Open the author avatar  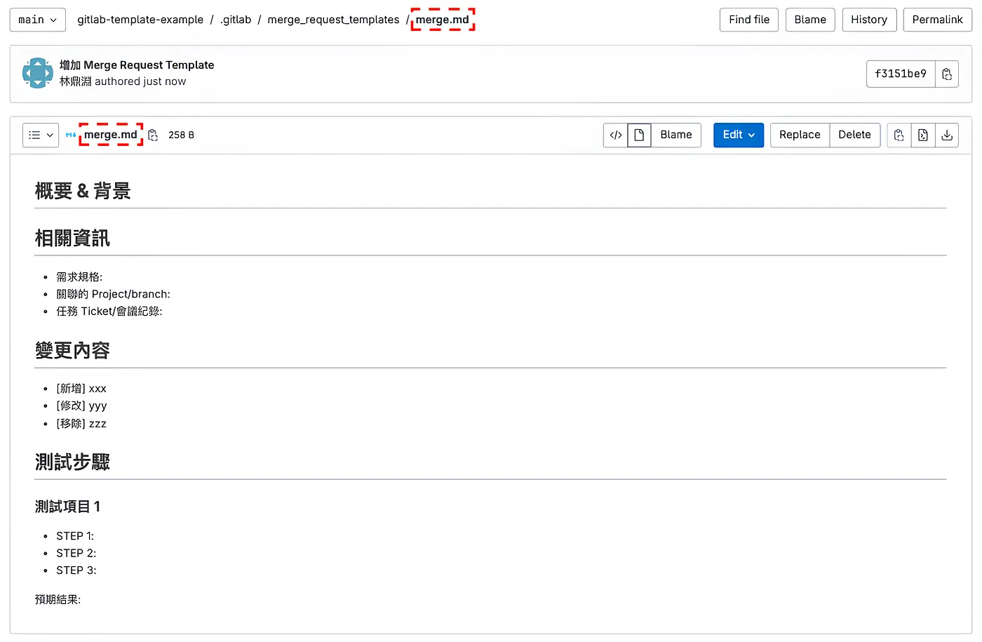pos(38,73)
